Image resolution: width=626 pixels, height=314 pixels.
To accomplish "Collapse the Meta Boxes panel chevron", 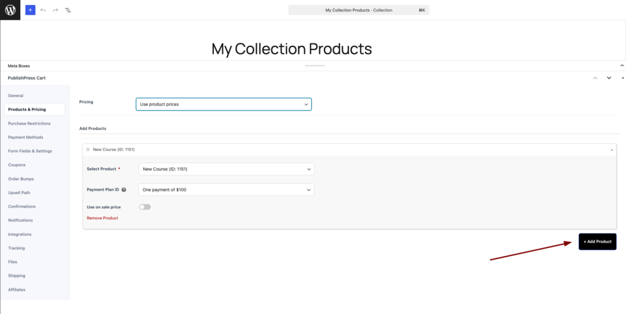I will 622,65.
